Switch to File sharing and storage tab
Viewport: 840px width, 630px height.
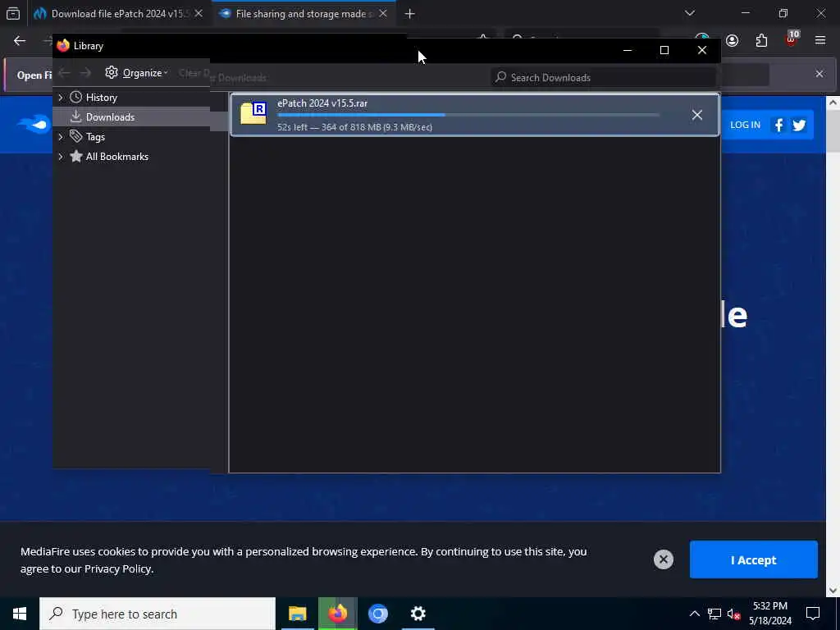point(304,13)
